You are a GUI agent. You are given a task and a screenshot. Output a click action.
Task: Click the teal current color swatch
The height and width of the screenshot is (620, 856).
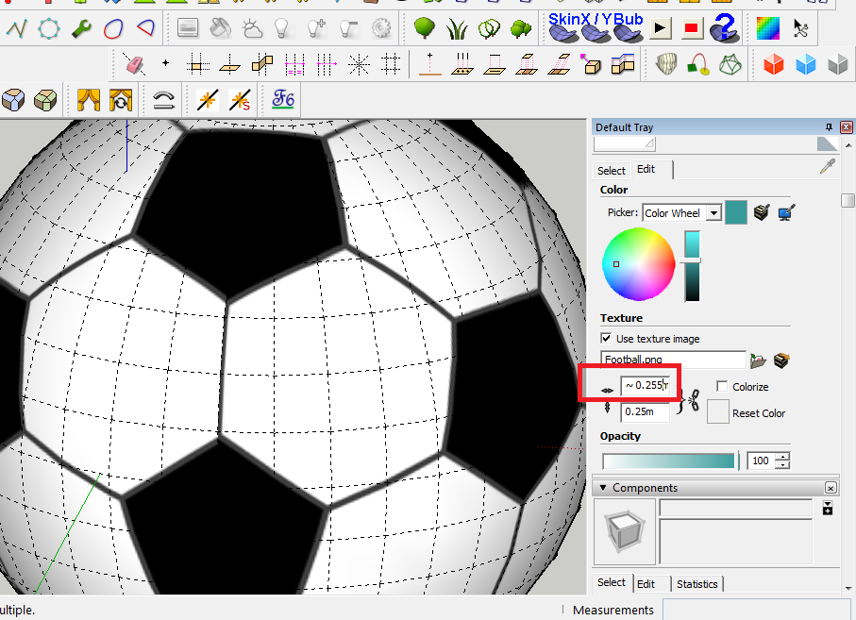pyautogui.click(x=736, y=212)
